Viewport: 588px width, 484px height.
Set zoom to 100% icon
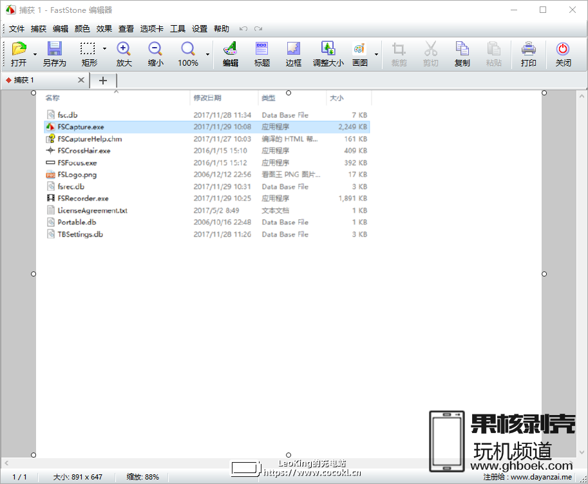[x=188, y=49]
